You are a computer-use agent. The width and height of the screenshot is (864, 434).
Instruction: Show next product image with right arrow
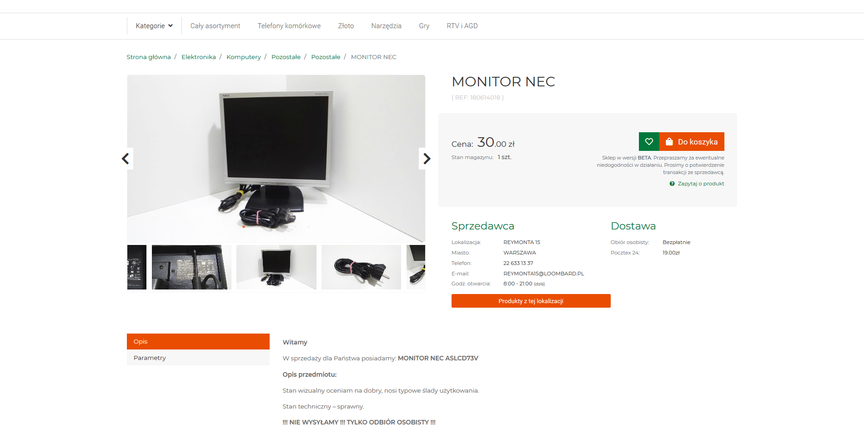click(x=426, y=159)
